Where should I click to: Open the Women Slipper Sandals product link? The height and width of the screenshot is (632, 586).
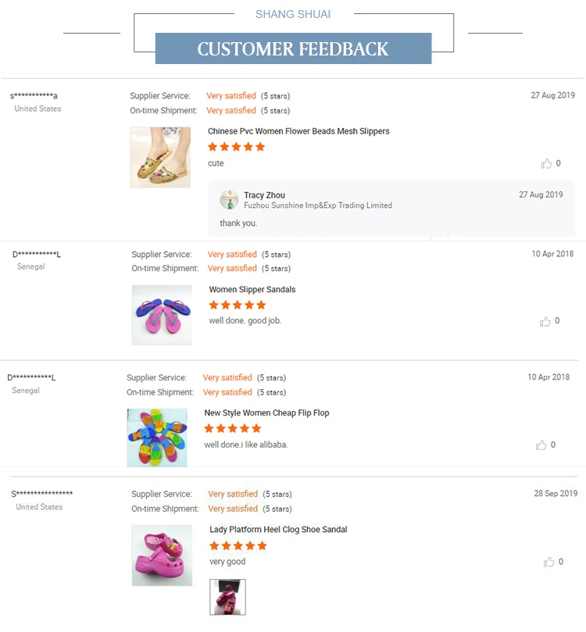[252, 290]
